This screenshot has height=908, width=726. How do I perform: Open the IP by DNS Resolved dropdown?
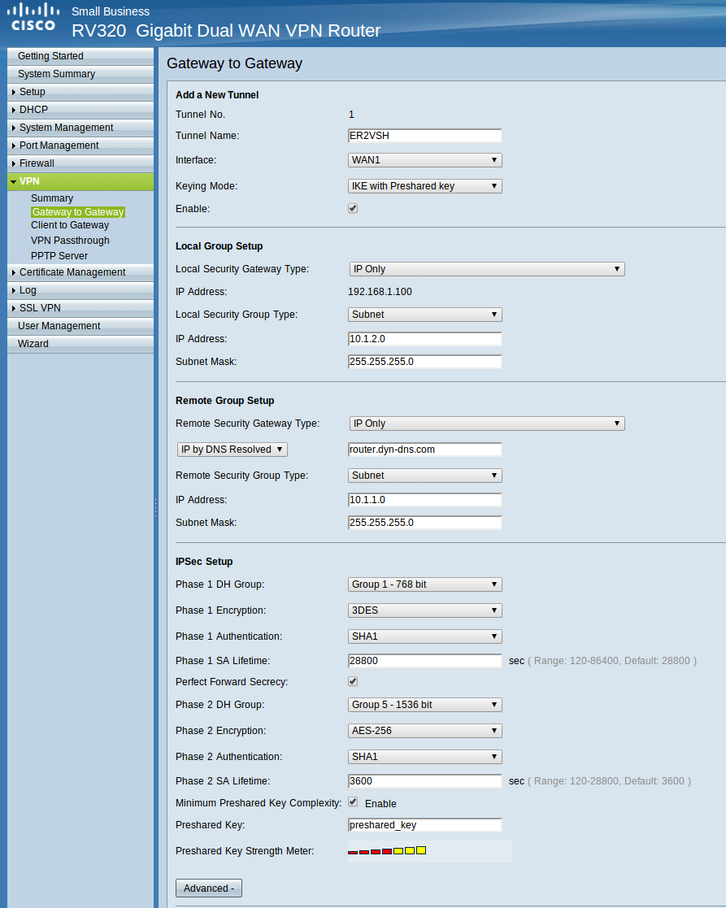point(233,450)
